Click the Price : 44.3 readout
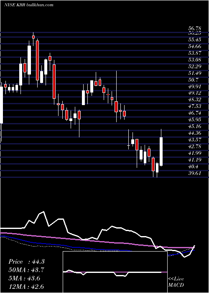Screen dimensions: 209x293 26,262
